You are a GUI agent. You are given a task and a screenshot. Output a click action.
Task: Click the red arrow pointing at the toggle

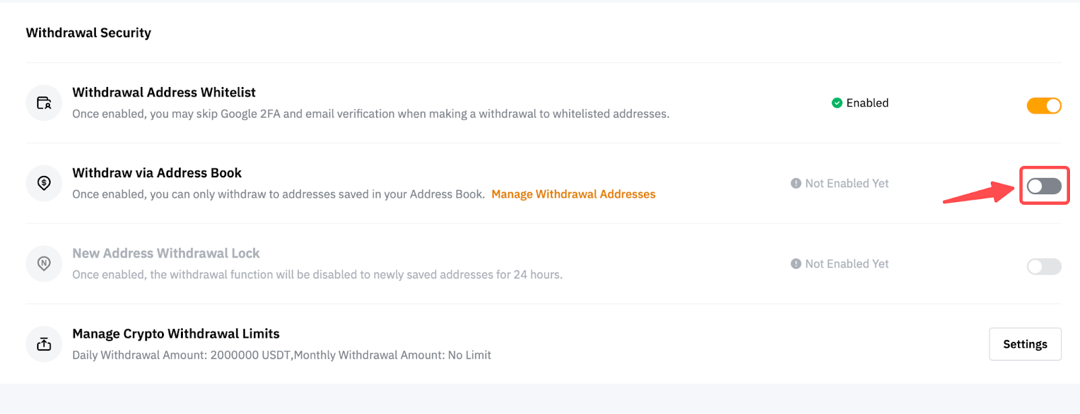click(x=977, y=193)
